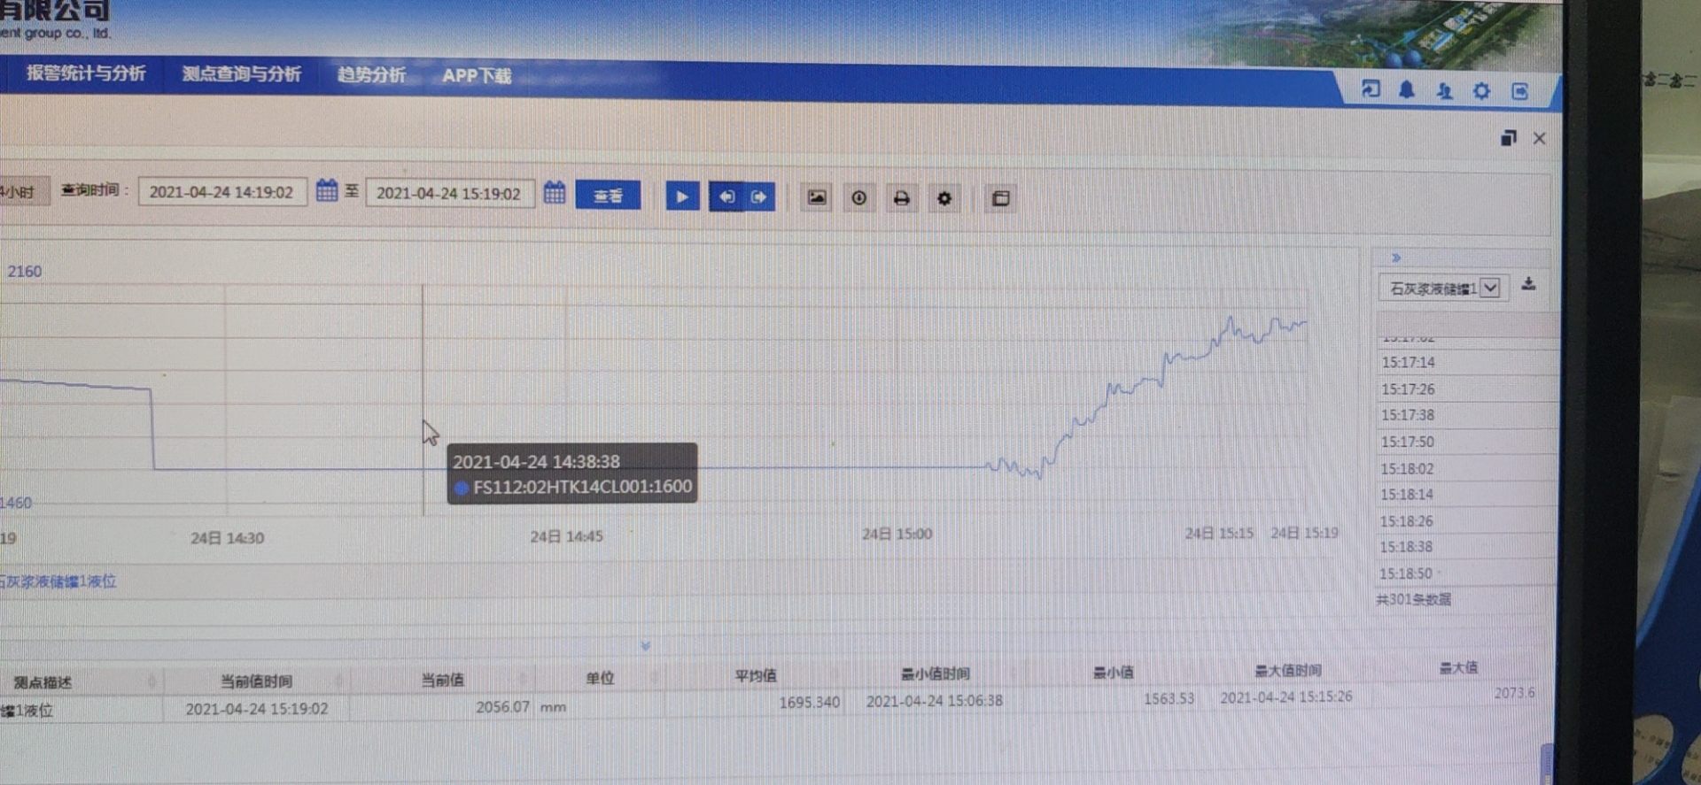Edit end time field 2021-04-24 15:19:02
This screenshot has height=785, width=1701.
point(450,193)
